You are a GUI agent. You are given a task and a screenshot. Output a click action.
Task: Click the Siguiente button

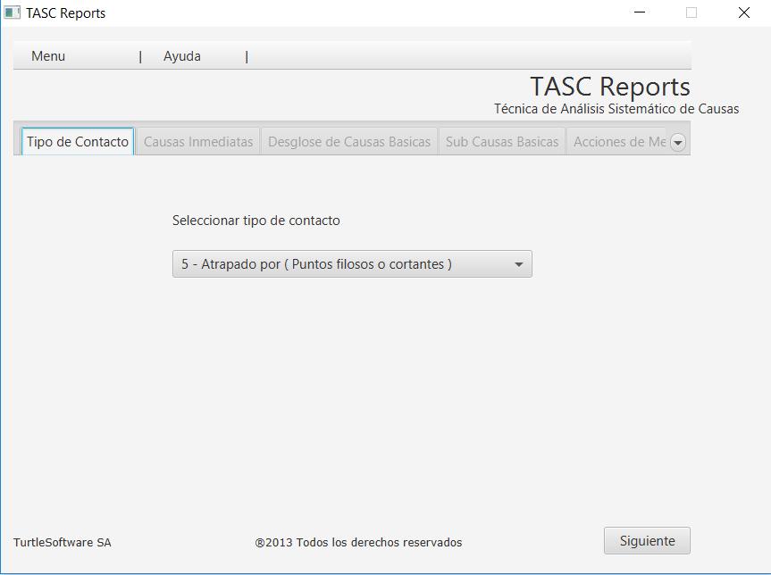coord(647,540)
